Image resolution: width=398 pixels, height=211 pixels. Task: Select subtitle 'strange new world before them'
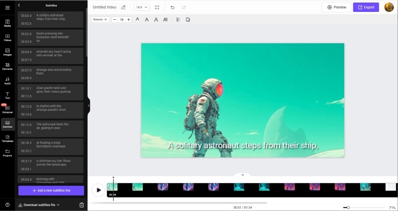click(51, 74)
